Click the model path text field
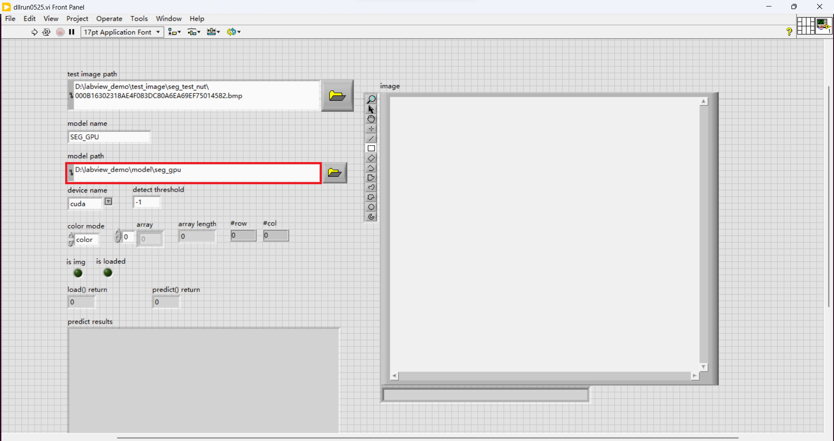This screenshot has width=834, height=441. tap(197, 173)
